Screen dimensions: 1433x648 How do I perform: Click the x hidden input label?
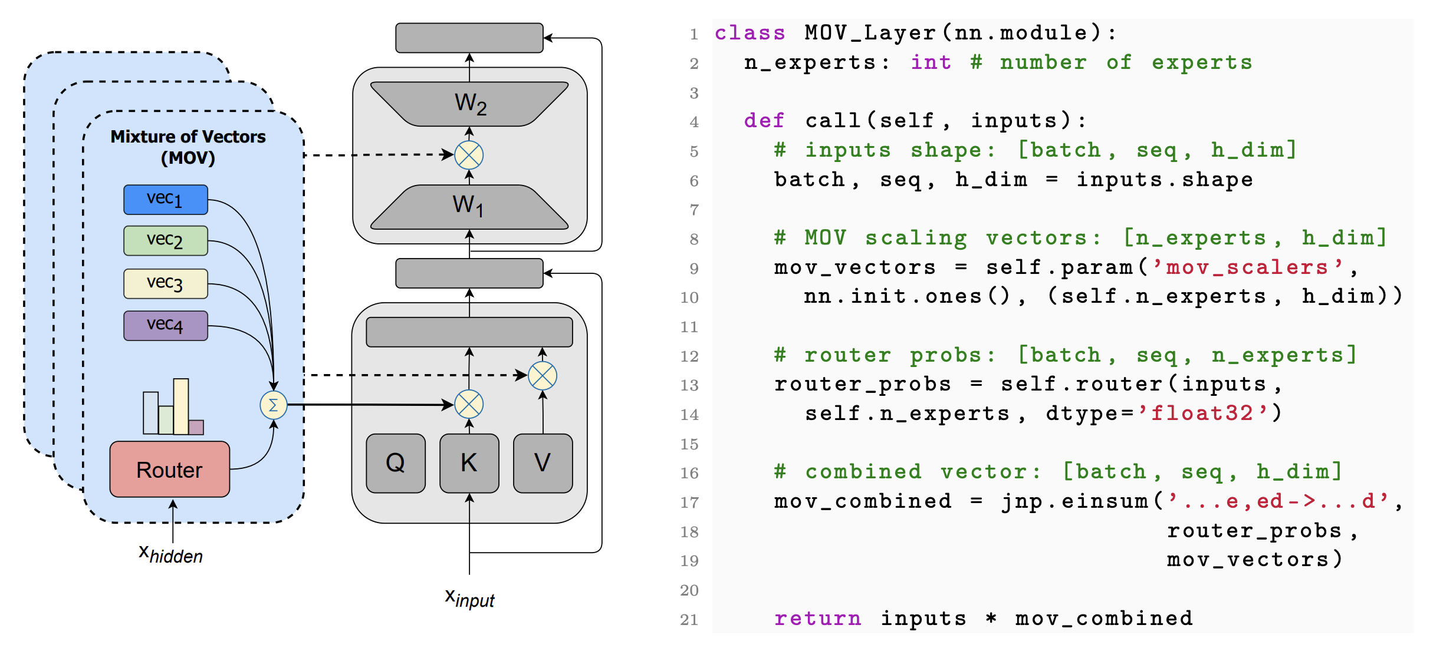(171, 554)
